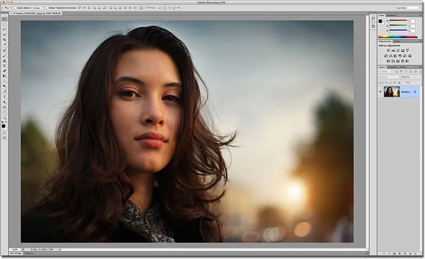Select the Zoom tool
The image size is (425, 259).
pyautogui.click(x=5, y=118)
